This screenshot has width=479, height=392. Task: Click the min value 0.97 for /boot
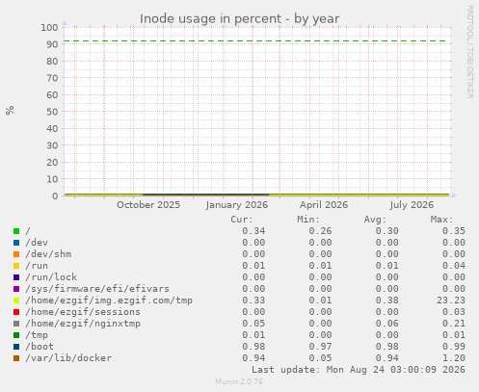[x=320, y=347]
